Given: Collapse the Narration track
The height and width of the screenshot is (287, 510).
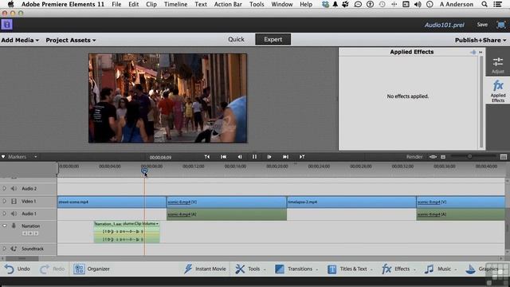Looking at the screenshot, I should (4, 226).
